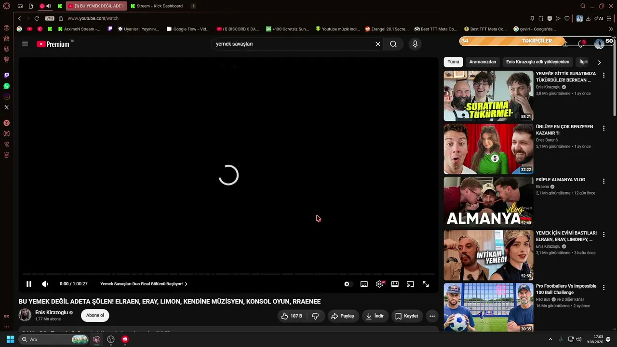617x347 pixels.
Task: Cast the video to a TV
Action: [x=410, y=284]
